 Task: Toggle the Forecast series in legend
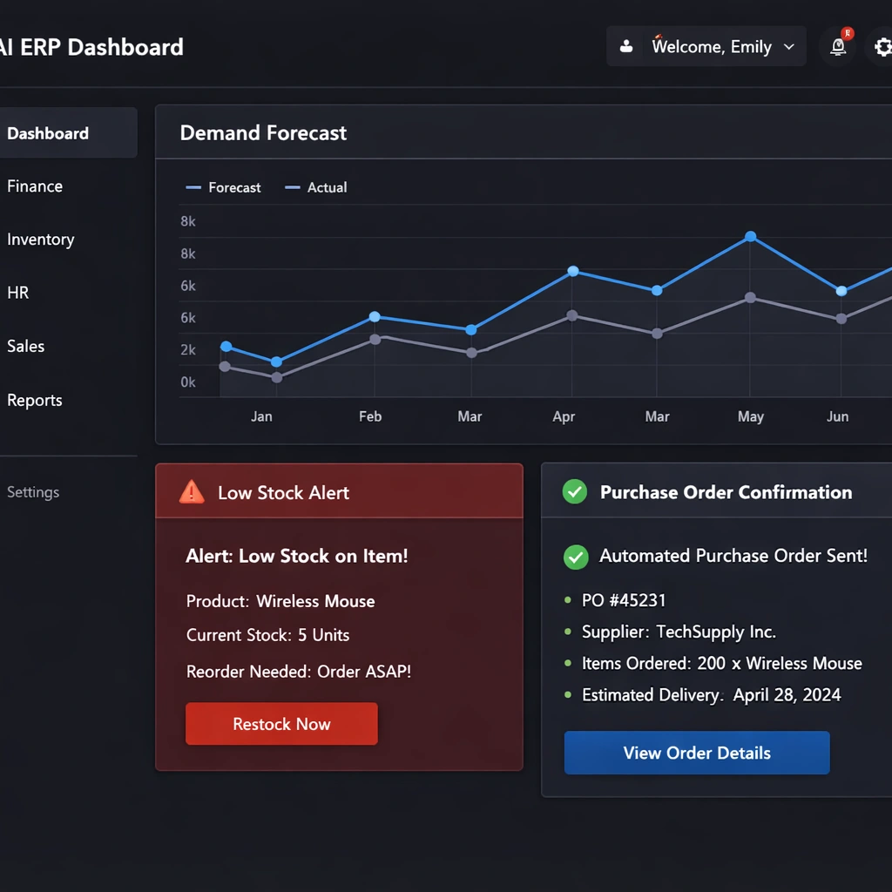224,187
